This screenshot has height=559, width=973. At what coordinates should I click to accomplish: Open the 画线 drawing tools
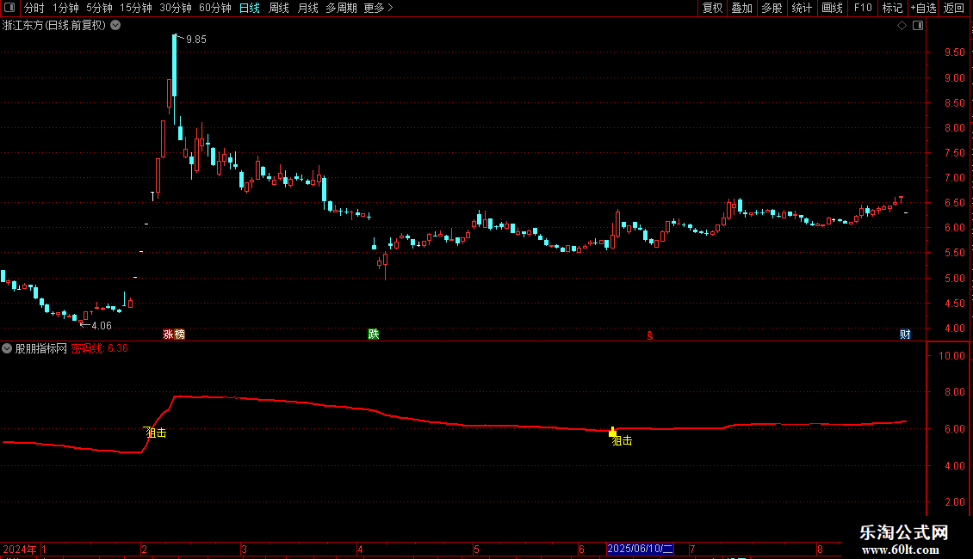pyautogui.click(x=832, y=8)
